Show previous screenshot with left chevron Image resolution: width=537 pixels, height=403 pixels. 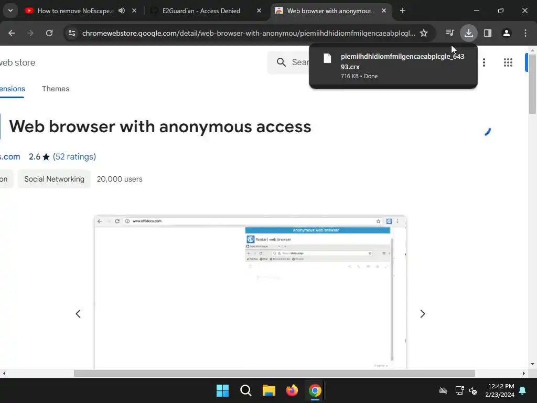[78, 314]
